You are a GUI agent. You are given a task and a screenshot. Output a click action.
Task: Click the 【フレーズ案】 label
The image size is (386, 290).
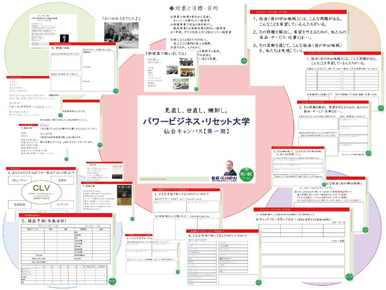coord(338,241)
